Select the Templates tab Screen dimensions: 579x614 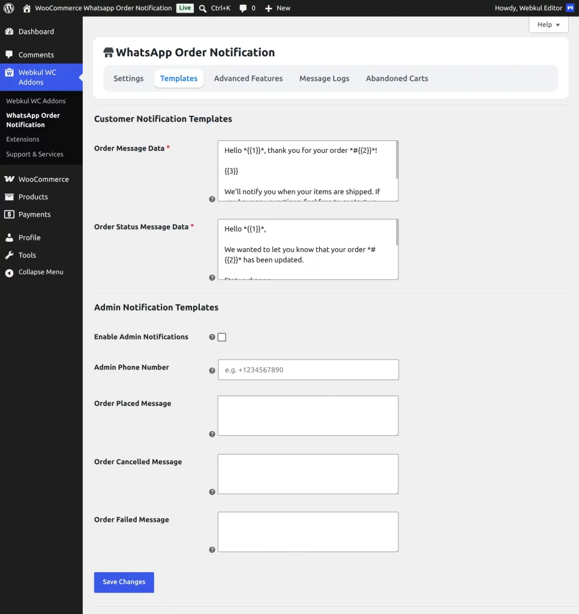coord(179,79)
